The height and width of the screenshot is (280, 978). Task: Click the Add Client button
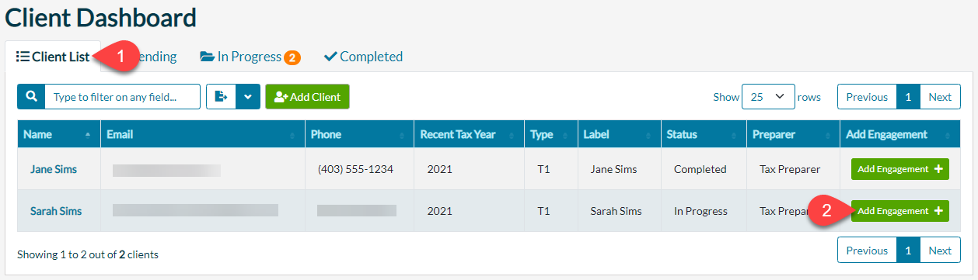(308, 97)
